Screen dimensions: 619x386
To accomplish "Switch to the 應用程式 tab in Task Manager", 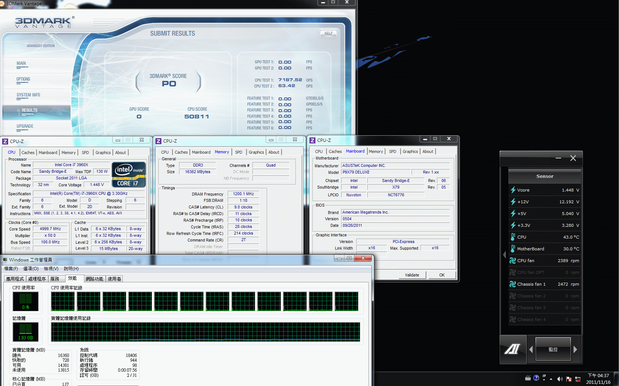I will coord(15,279).
